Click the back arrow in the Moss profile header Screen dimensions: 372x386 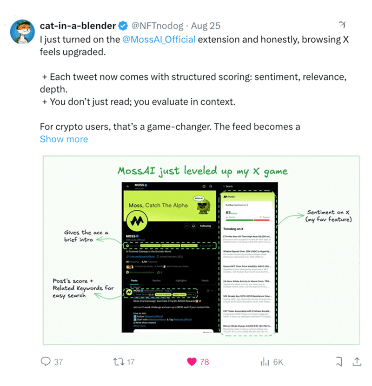pos(127,186)
